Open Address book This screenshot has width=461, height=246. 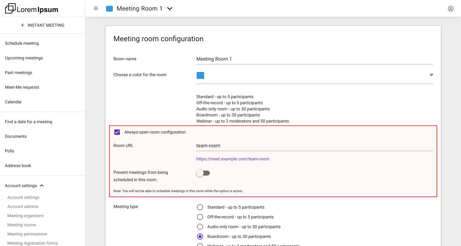[x=18, y=166]
